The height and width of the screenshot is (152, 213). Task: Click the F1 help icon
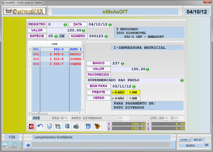[88, 126]
